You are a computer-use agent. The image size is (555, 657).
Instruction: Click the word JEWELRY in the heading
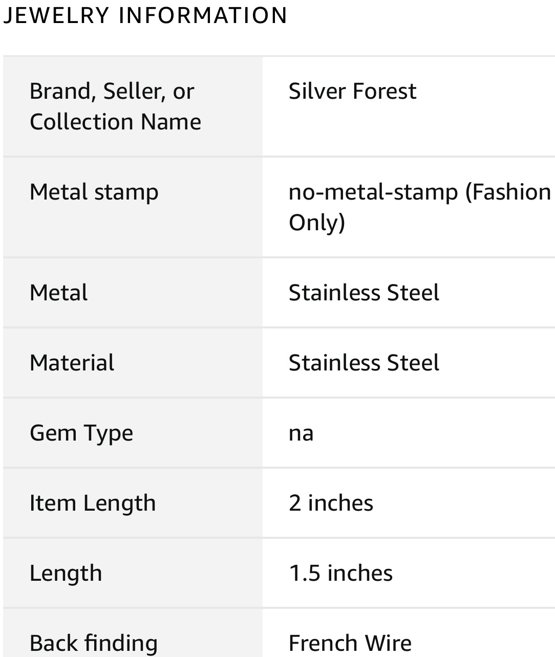pos(56,15)
